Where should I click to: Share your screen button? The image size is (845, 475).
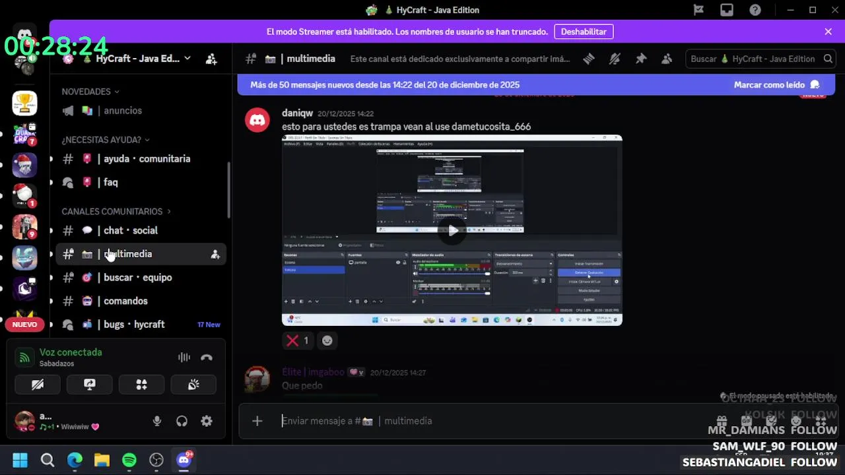point(90,385)
